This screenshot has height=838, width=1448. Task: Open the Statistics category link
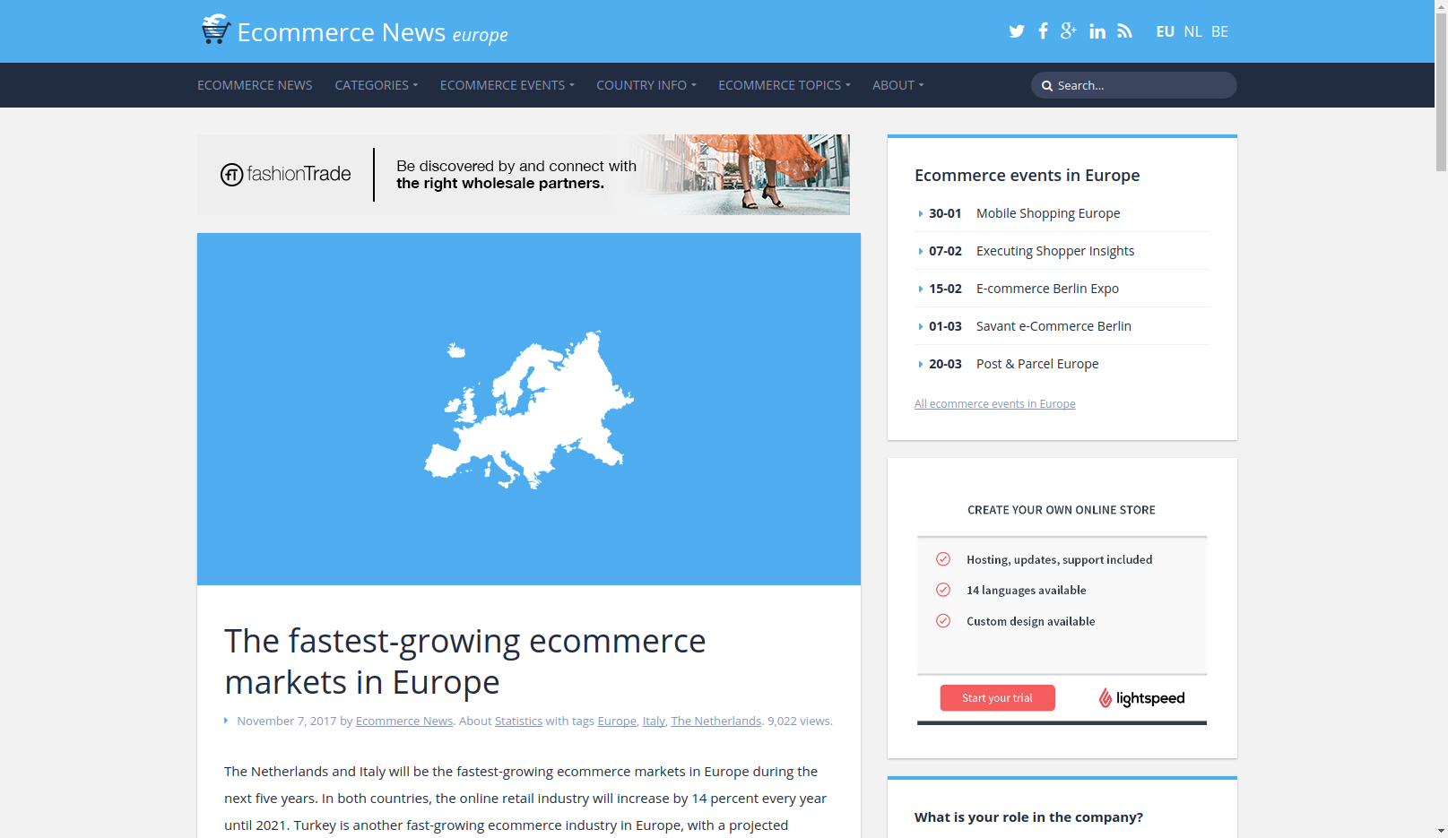click(x=518, y=721)
